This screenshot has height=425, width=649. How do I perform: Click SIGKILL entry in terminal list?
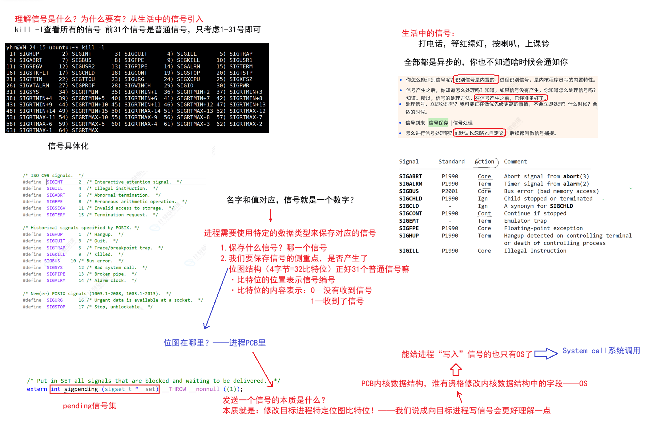[x=188, y=60]
